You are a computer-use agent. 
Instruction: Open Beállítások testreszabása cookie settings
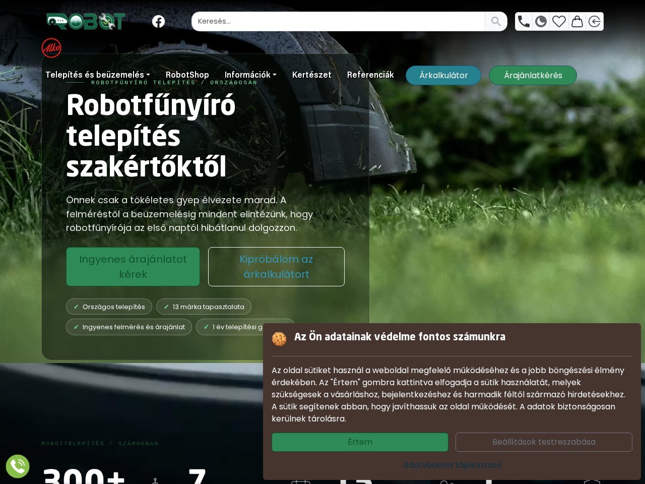pos(544,442)
